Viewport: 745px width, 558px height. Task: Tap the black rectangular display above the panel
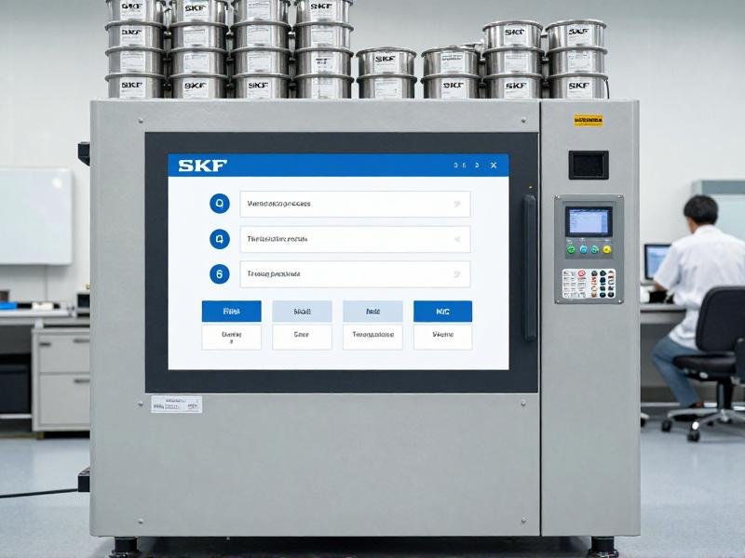pyautogui.click(x=589, y=166)
